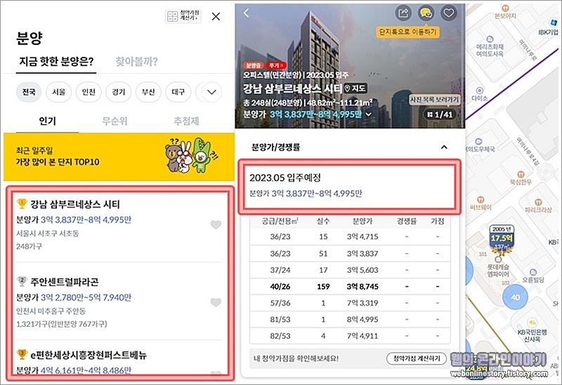Select the 36/23 row with 15 units
The width and height of the screenshot is (562, 385).
click(x=350, y=236)
